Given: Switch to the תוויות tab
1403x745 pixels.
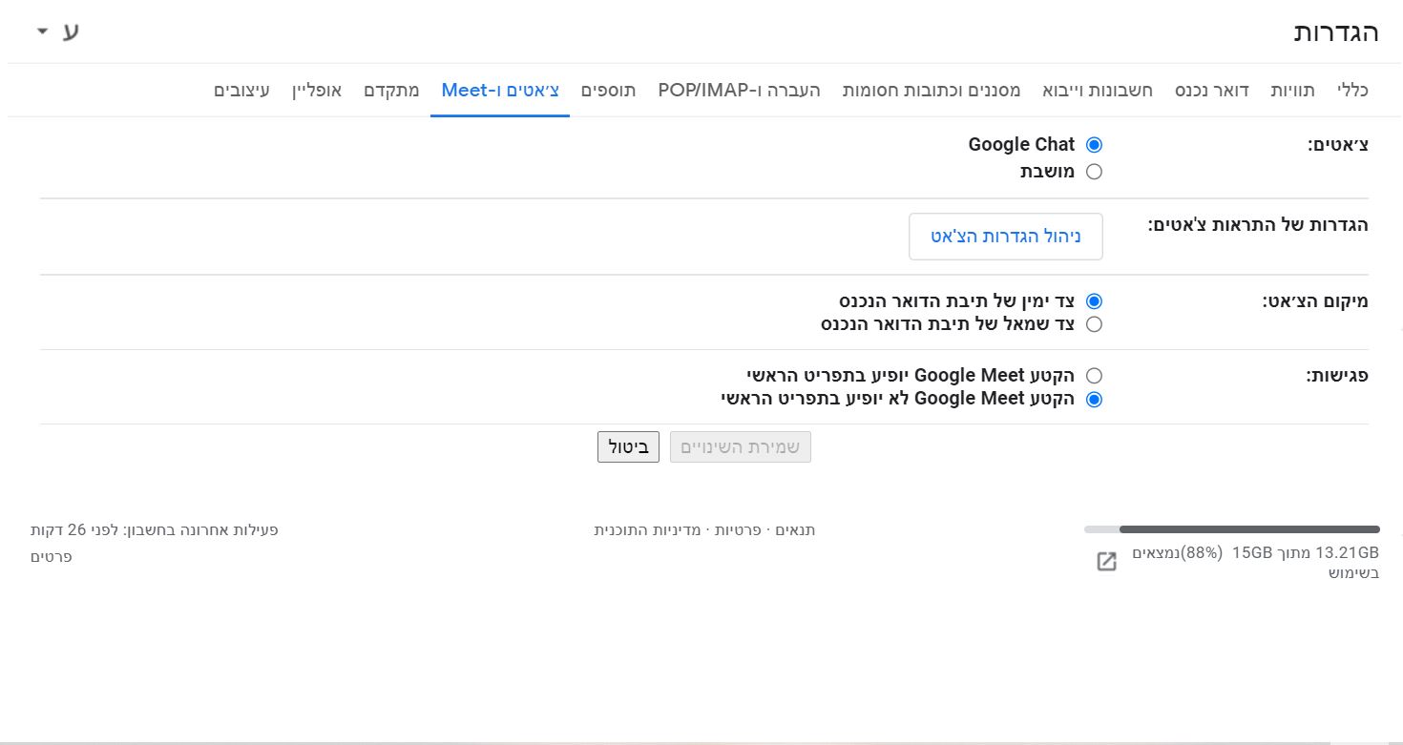Looking at the screenshot, I should coord(1293,91).
